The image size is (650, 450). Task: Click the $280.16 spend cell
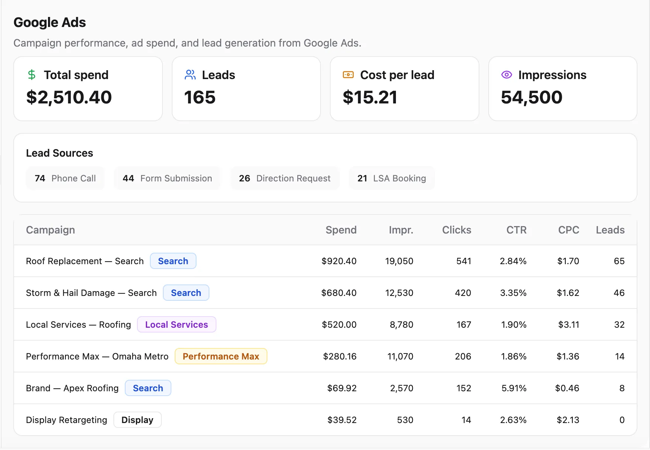340,357
